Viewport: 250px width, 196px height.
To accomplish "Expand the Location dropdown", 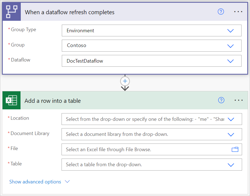I will 231,119.
